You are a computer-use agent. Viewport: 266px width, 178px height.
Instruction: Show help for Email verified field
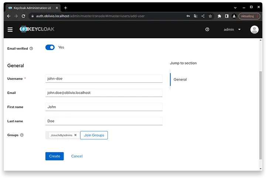31,49
